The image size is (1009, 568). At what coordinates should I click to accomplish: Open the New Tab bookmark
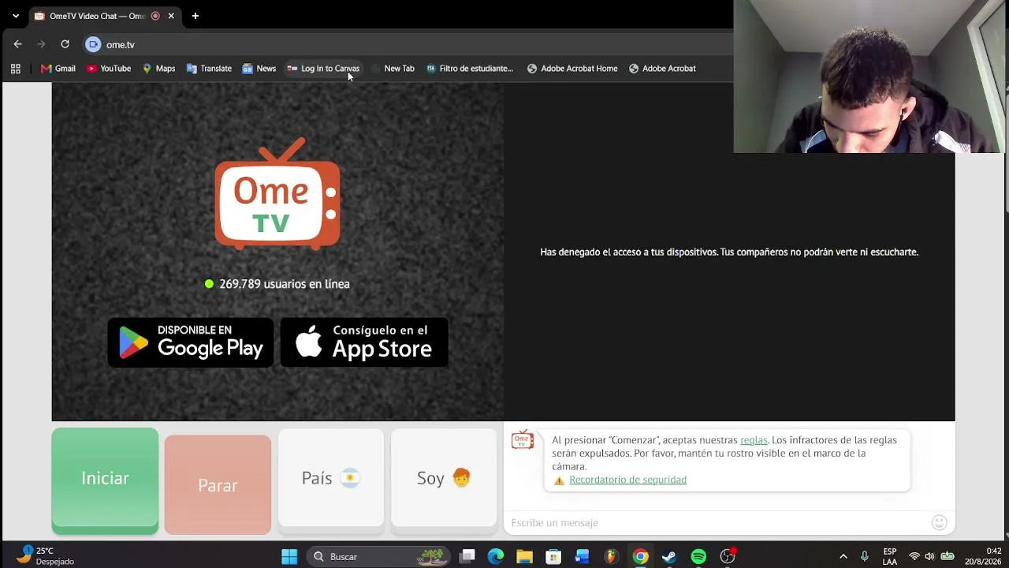click(393, 69)
